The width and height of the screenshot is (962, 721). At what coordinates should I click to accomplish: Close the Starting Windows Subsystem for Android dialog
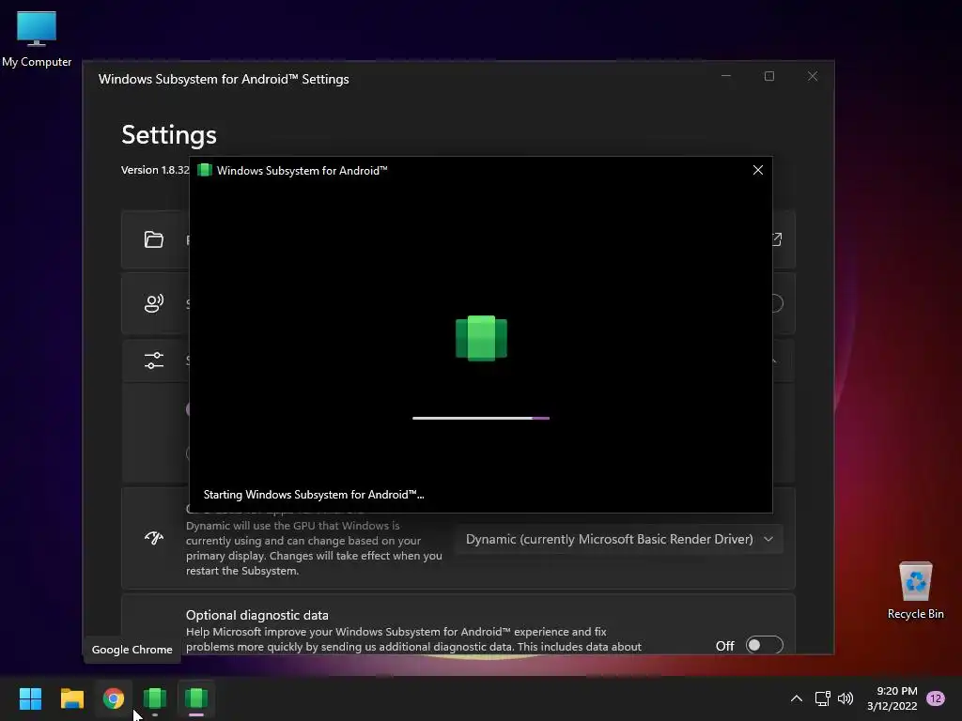[x=758, y=171]
